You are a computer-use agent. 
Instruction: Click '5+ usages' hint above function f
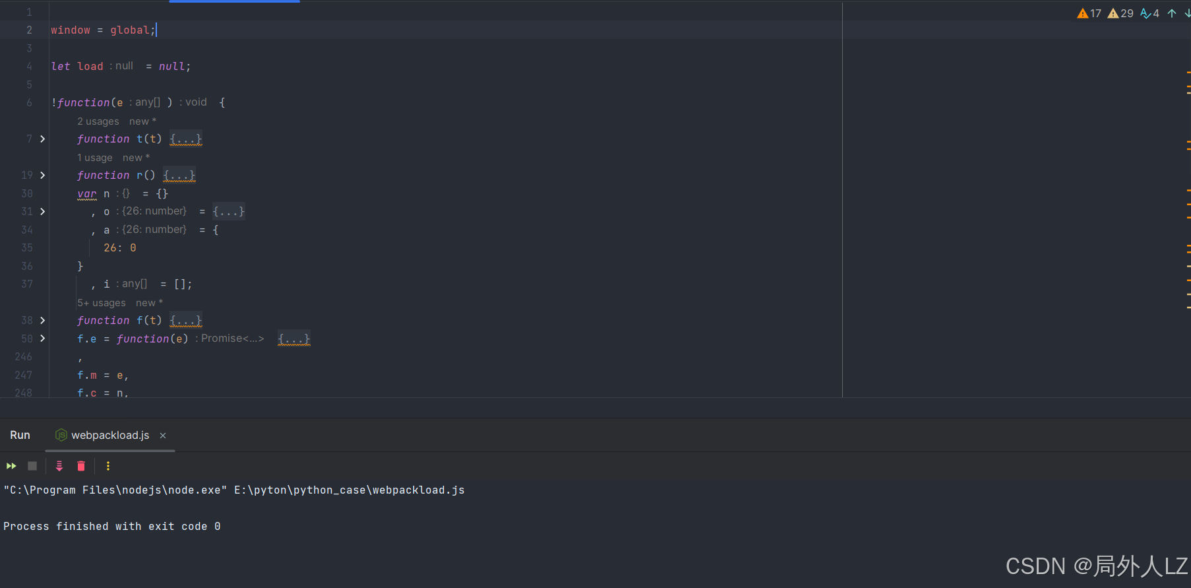[102, 303]
